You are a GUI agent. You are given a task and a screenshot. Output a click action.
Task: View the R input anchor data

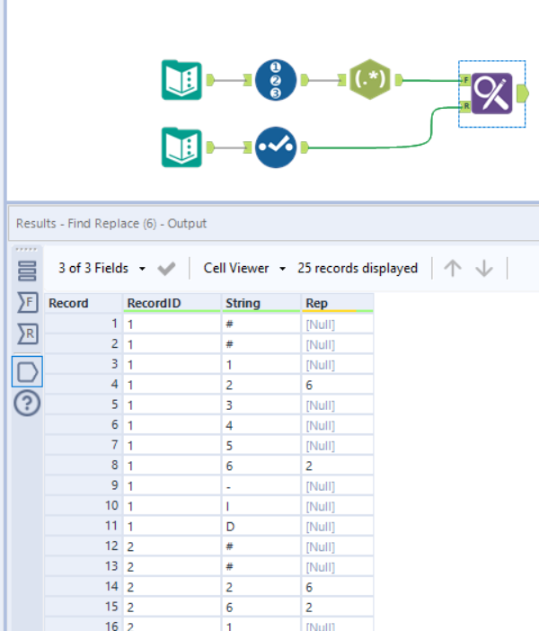tap(27, 334)
